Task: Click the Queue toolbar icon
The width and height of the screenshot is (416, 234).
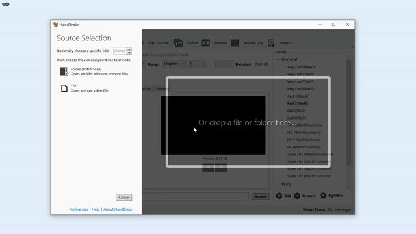Action: pyautogui.click(x=178, y=43)
